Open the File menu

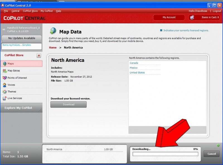tap(6, 11)
